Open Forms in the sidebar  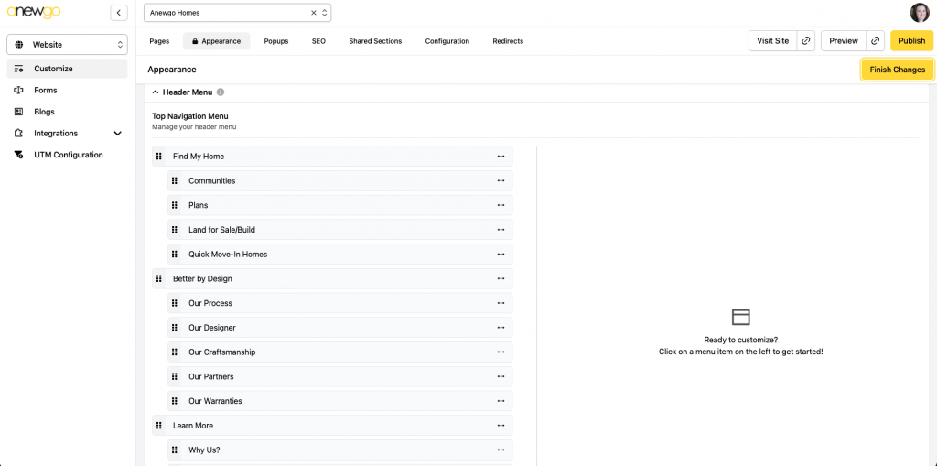46,91
